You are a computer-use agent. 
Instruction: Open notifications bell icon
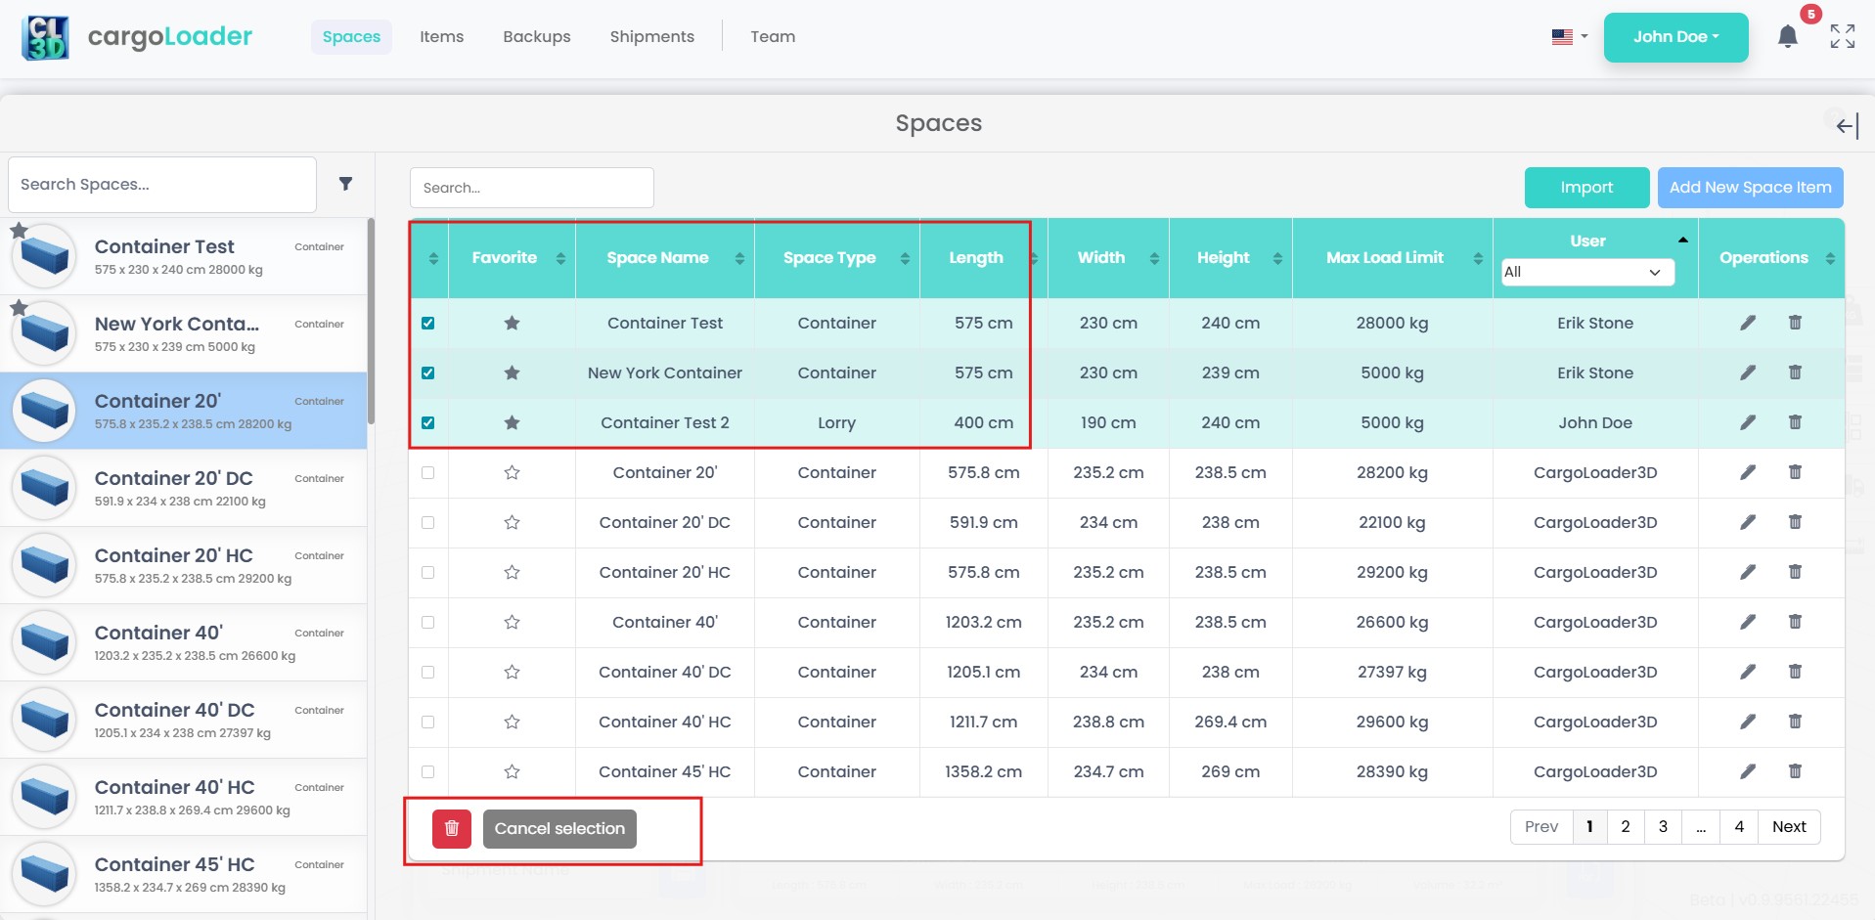pyautogui.click(x=1787, y=37)
